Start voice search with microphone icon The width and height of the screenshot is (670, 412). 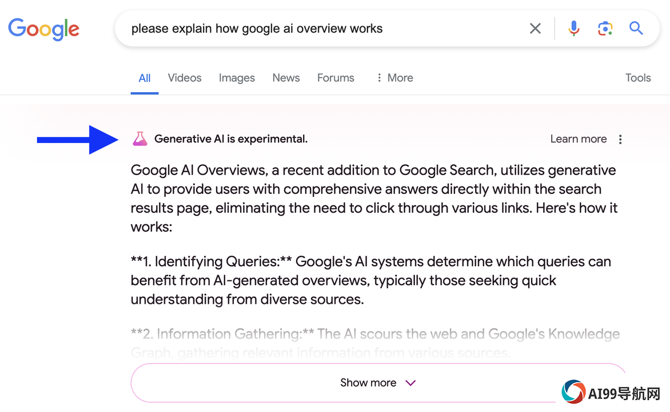pos(574,29)
